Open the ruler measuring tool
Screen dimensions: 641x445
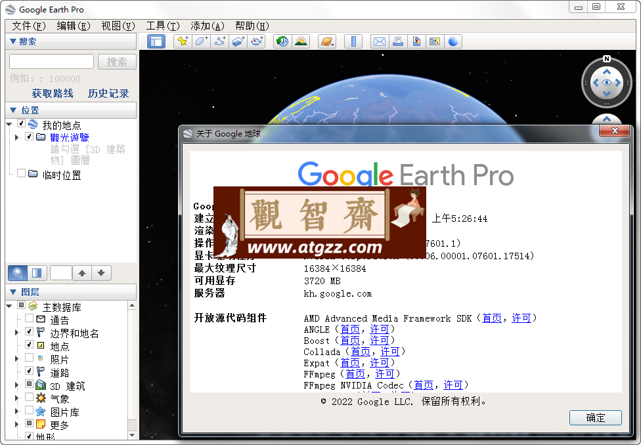click(x=353, y=41)
